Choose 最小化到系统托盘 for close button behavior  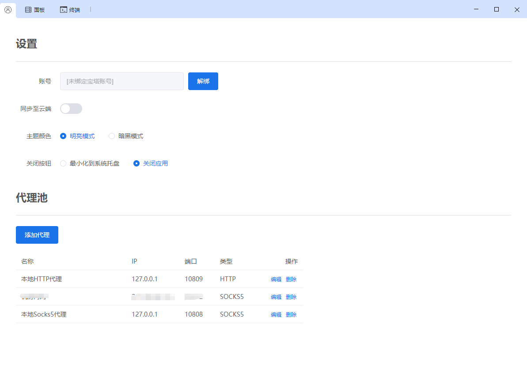(63, 163)
